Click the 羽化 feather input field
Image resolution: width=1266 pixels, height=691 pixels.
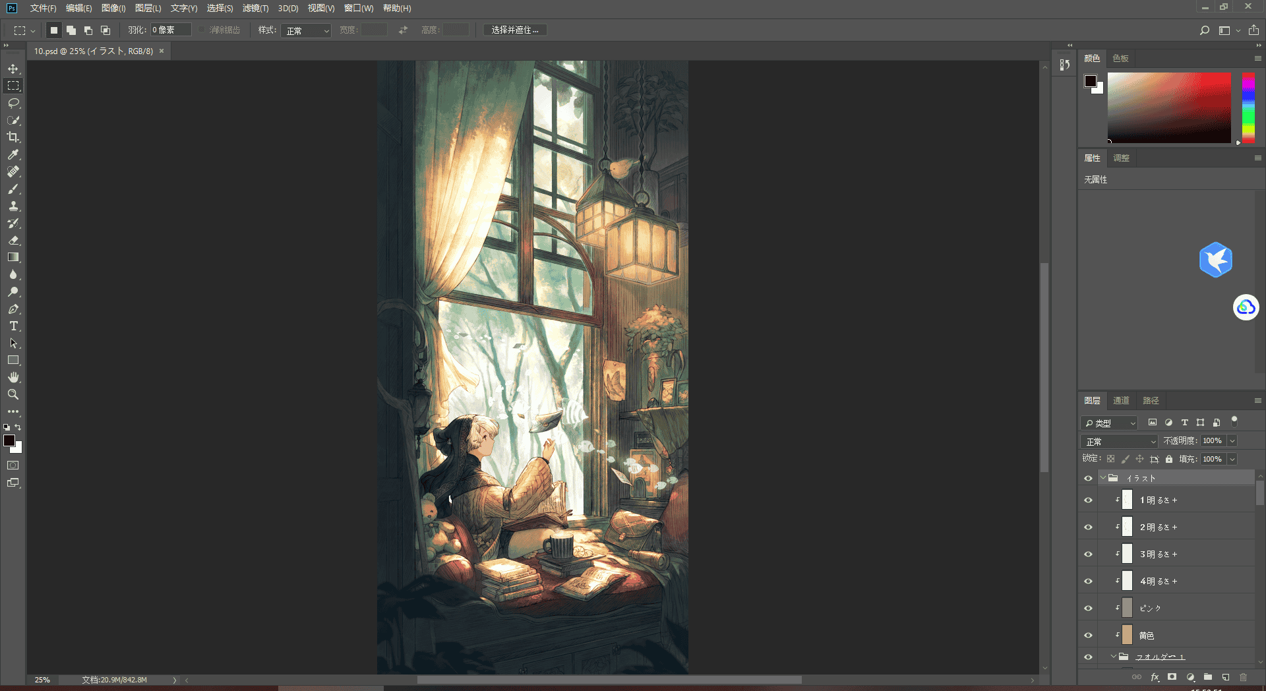(171, 30)
